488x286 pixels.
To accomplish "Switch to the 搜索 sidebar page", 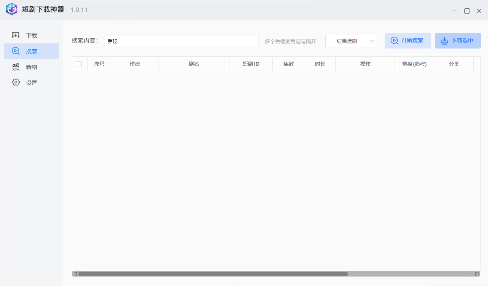I will [x=32, y=51].
